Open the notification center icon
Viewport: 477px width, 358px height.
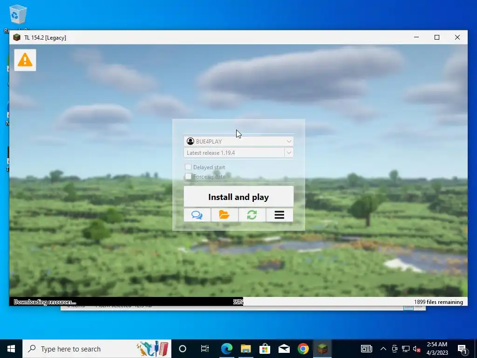click(x=462, y=349)
